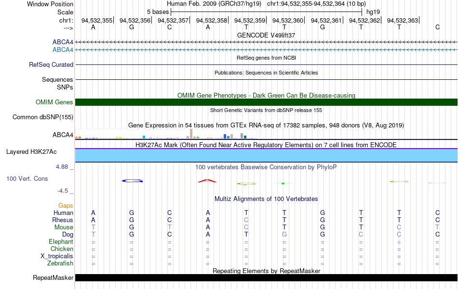Click the GENCODE V49lift37 track title
The image size is (458, 289).
coord(266,35)
